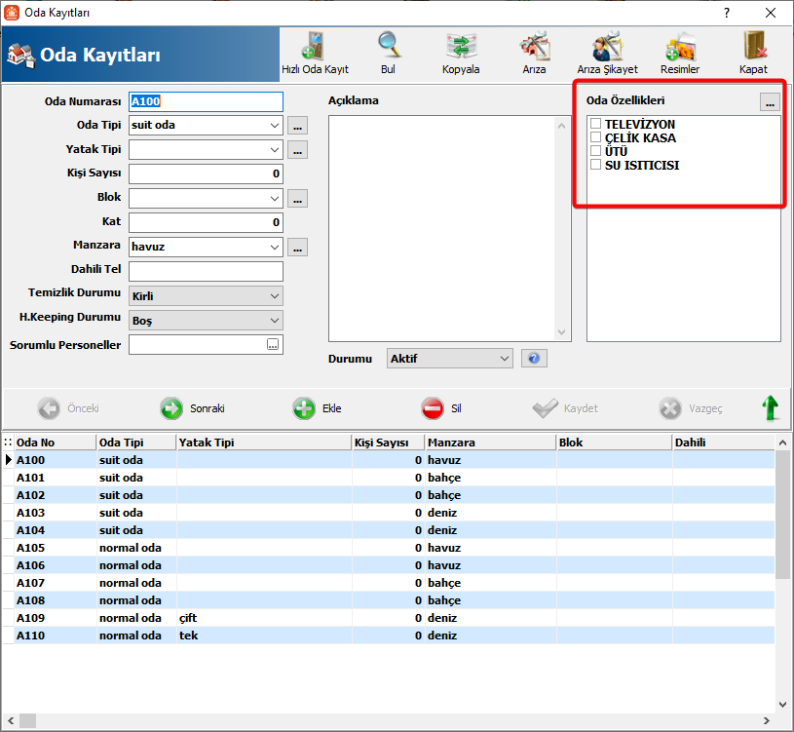This screenshot has width=794, height=732.
Task: Click the Yatak Tipi column header
Action: [x=264, y=443]
